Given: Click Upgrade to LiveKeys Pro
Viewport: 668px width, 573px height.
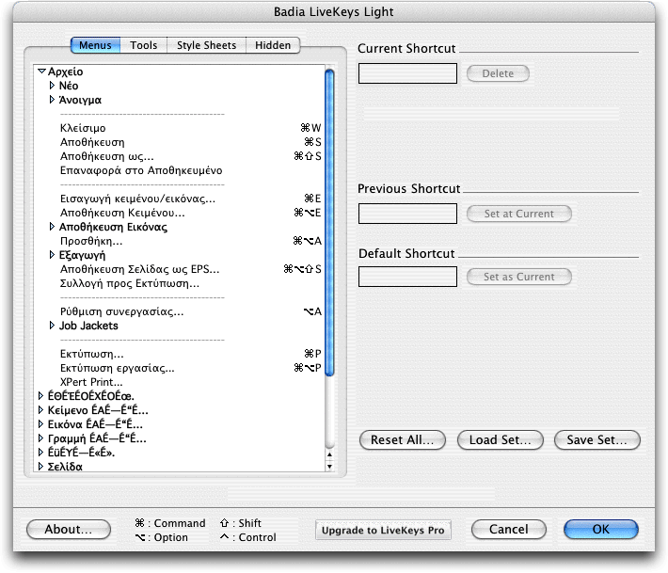Looking at the screenshot, I should click(383, 530).
